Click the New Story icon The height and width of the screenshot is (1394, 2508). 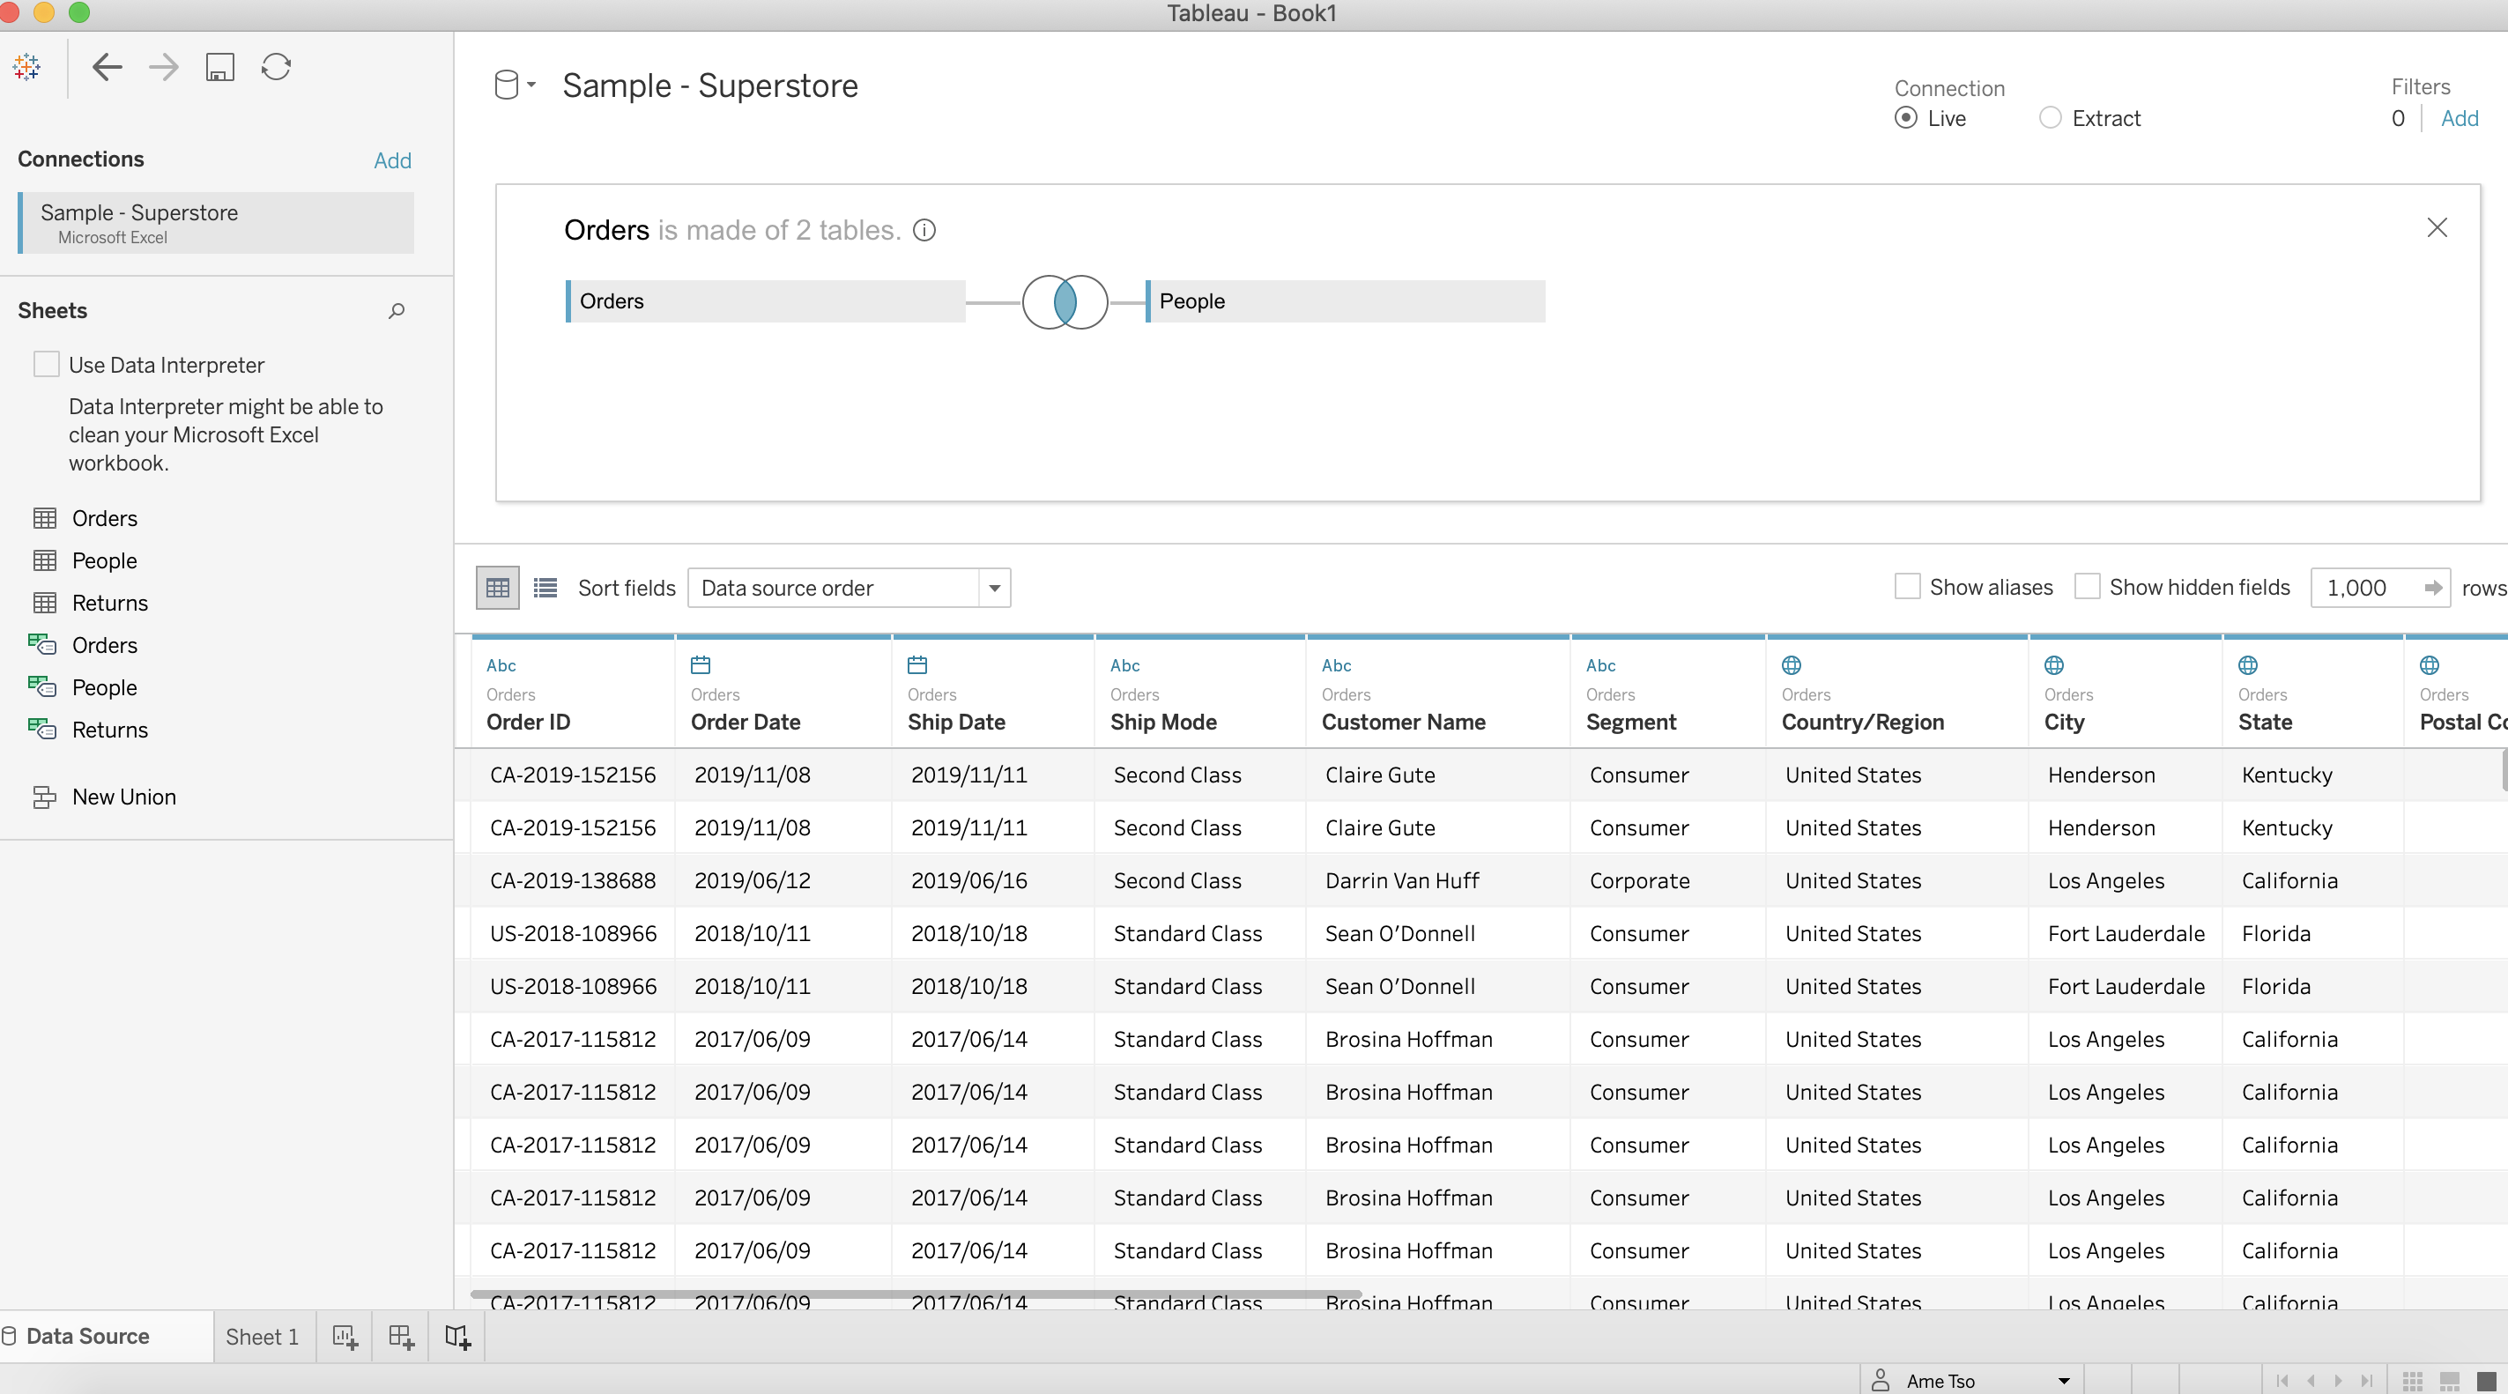click(457, 1337)
